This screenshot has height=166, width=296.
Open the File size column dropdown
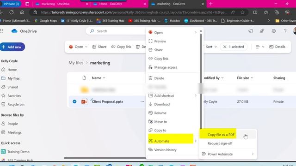[245, 78]
